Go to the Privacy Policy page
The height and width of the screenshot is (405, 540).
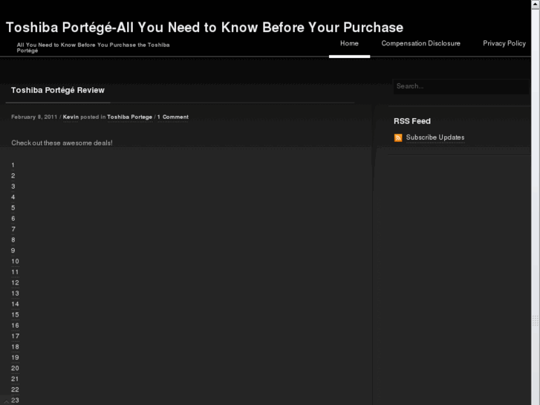point(504,43)
